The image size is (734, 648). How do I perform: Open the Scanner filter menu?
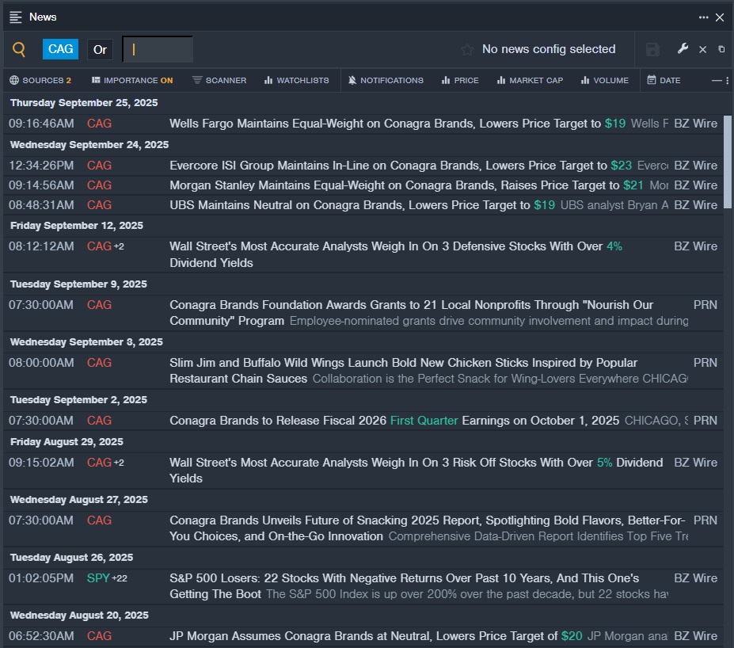point(219,80)
